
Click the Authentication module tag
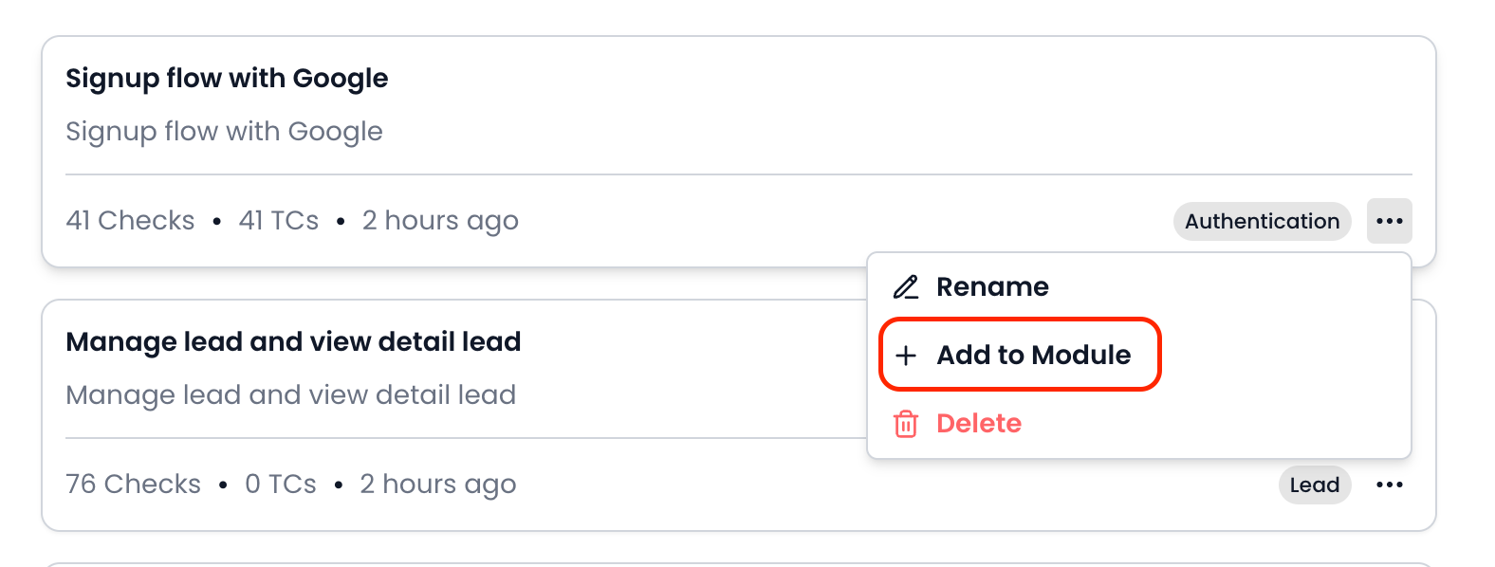[x=1262, y=221]
